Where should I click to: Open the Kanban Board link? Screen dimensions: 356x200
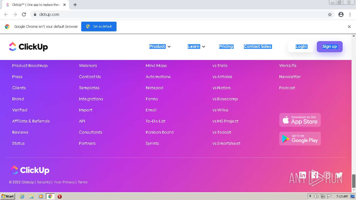click(159, 132)
